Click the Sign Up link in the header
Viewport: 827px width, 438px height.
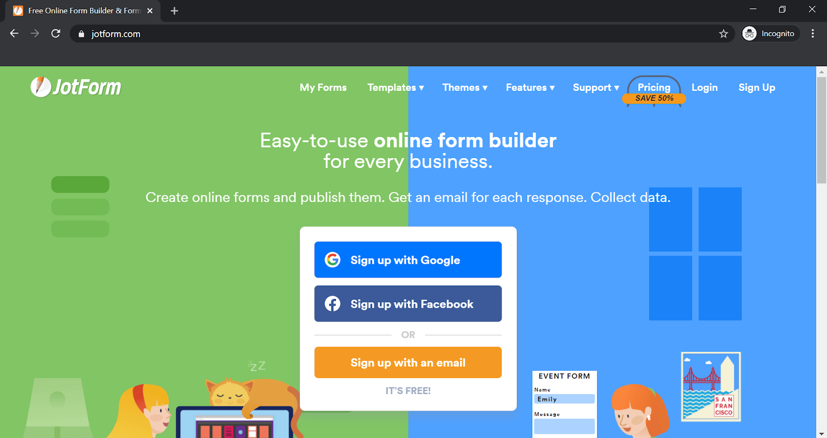[757, 87]
